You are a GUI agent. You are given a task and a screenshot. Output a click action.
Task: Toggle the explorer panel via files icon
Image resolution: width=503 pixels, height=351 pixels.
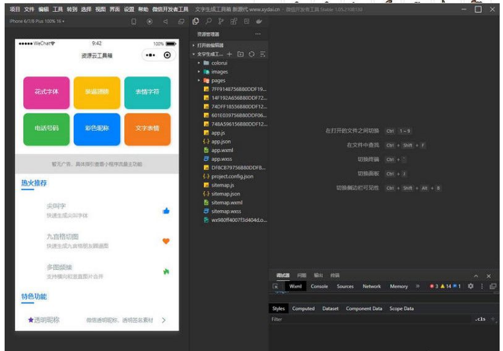(196, 21)
